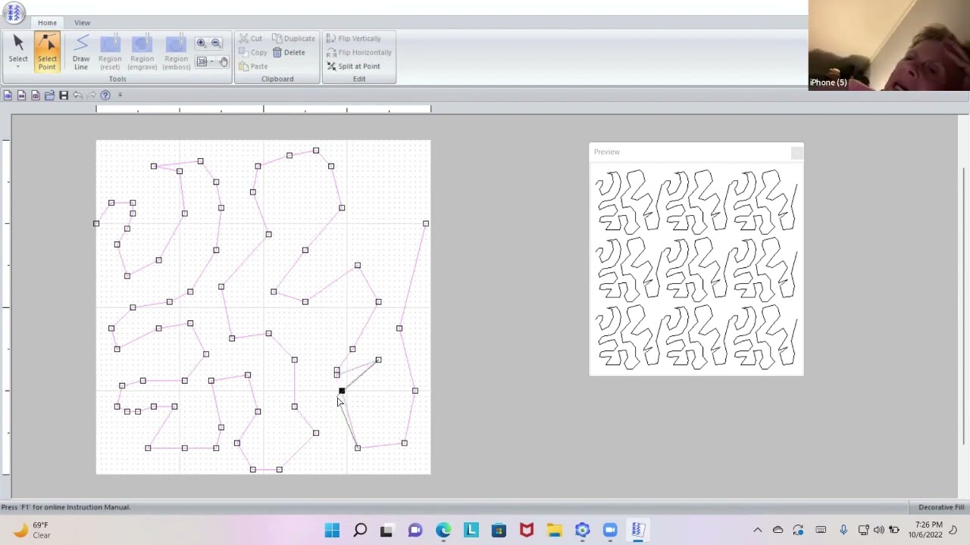Select the Pan hand tool
Image resolution: width=970 pixels, height=545 pixels.
coord(223,61)
